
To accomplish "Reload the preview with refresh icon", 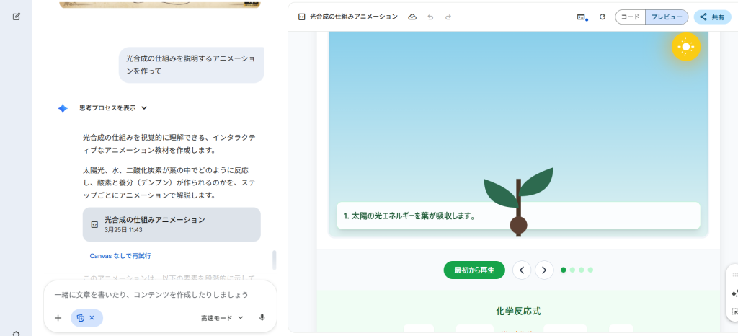I will click(x=603, y=17).
